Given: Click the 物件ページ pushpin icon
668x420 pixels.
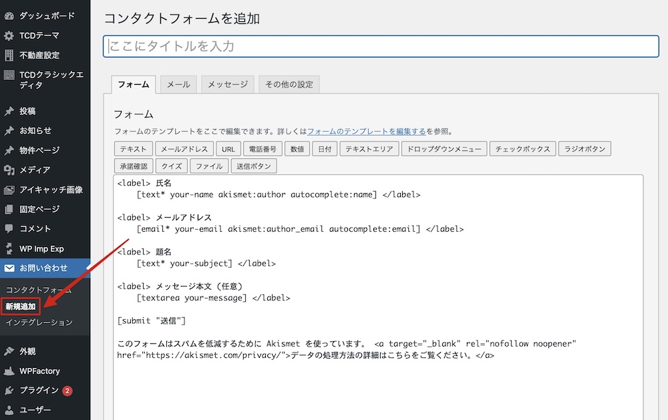Looking at the screenshot, I should click(9, 150).
